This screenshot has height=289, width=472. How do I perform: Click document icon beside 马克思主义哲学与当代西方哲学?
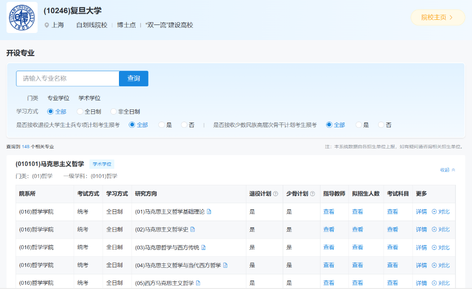coord(225,265)
